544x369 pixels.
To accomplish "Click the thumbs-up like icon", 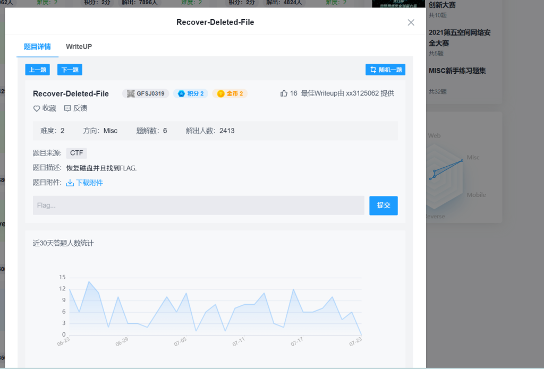I will [284, 93].
